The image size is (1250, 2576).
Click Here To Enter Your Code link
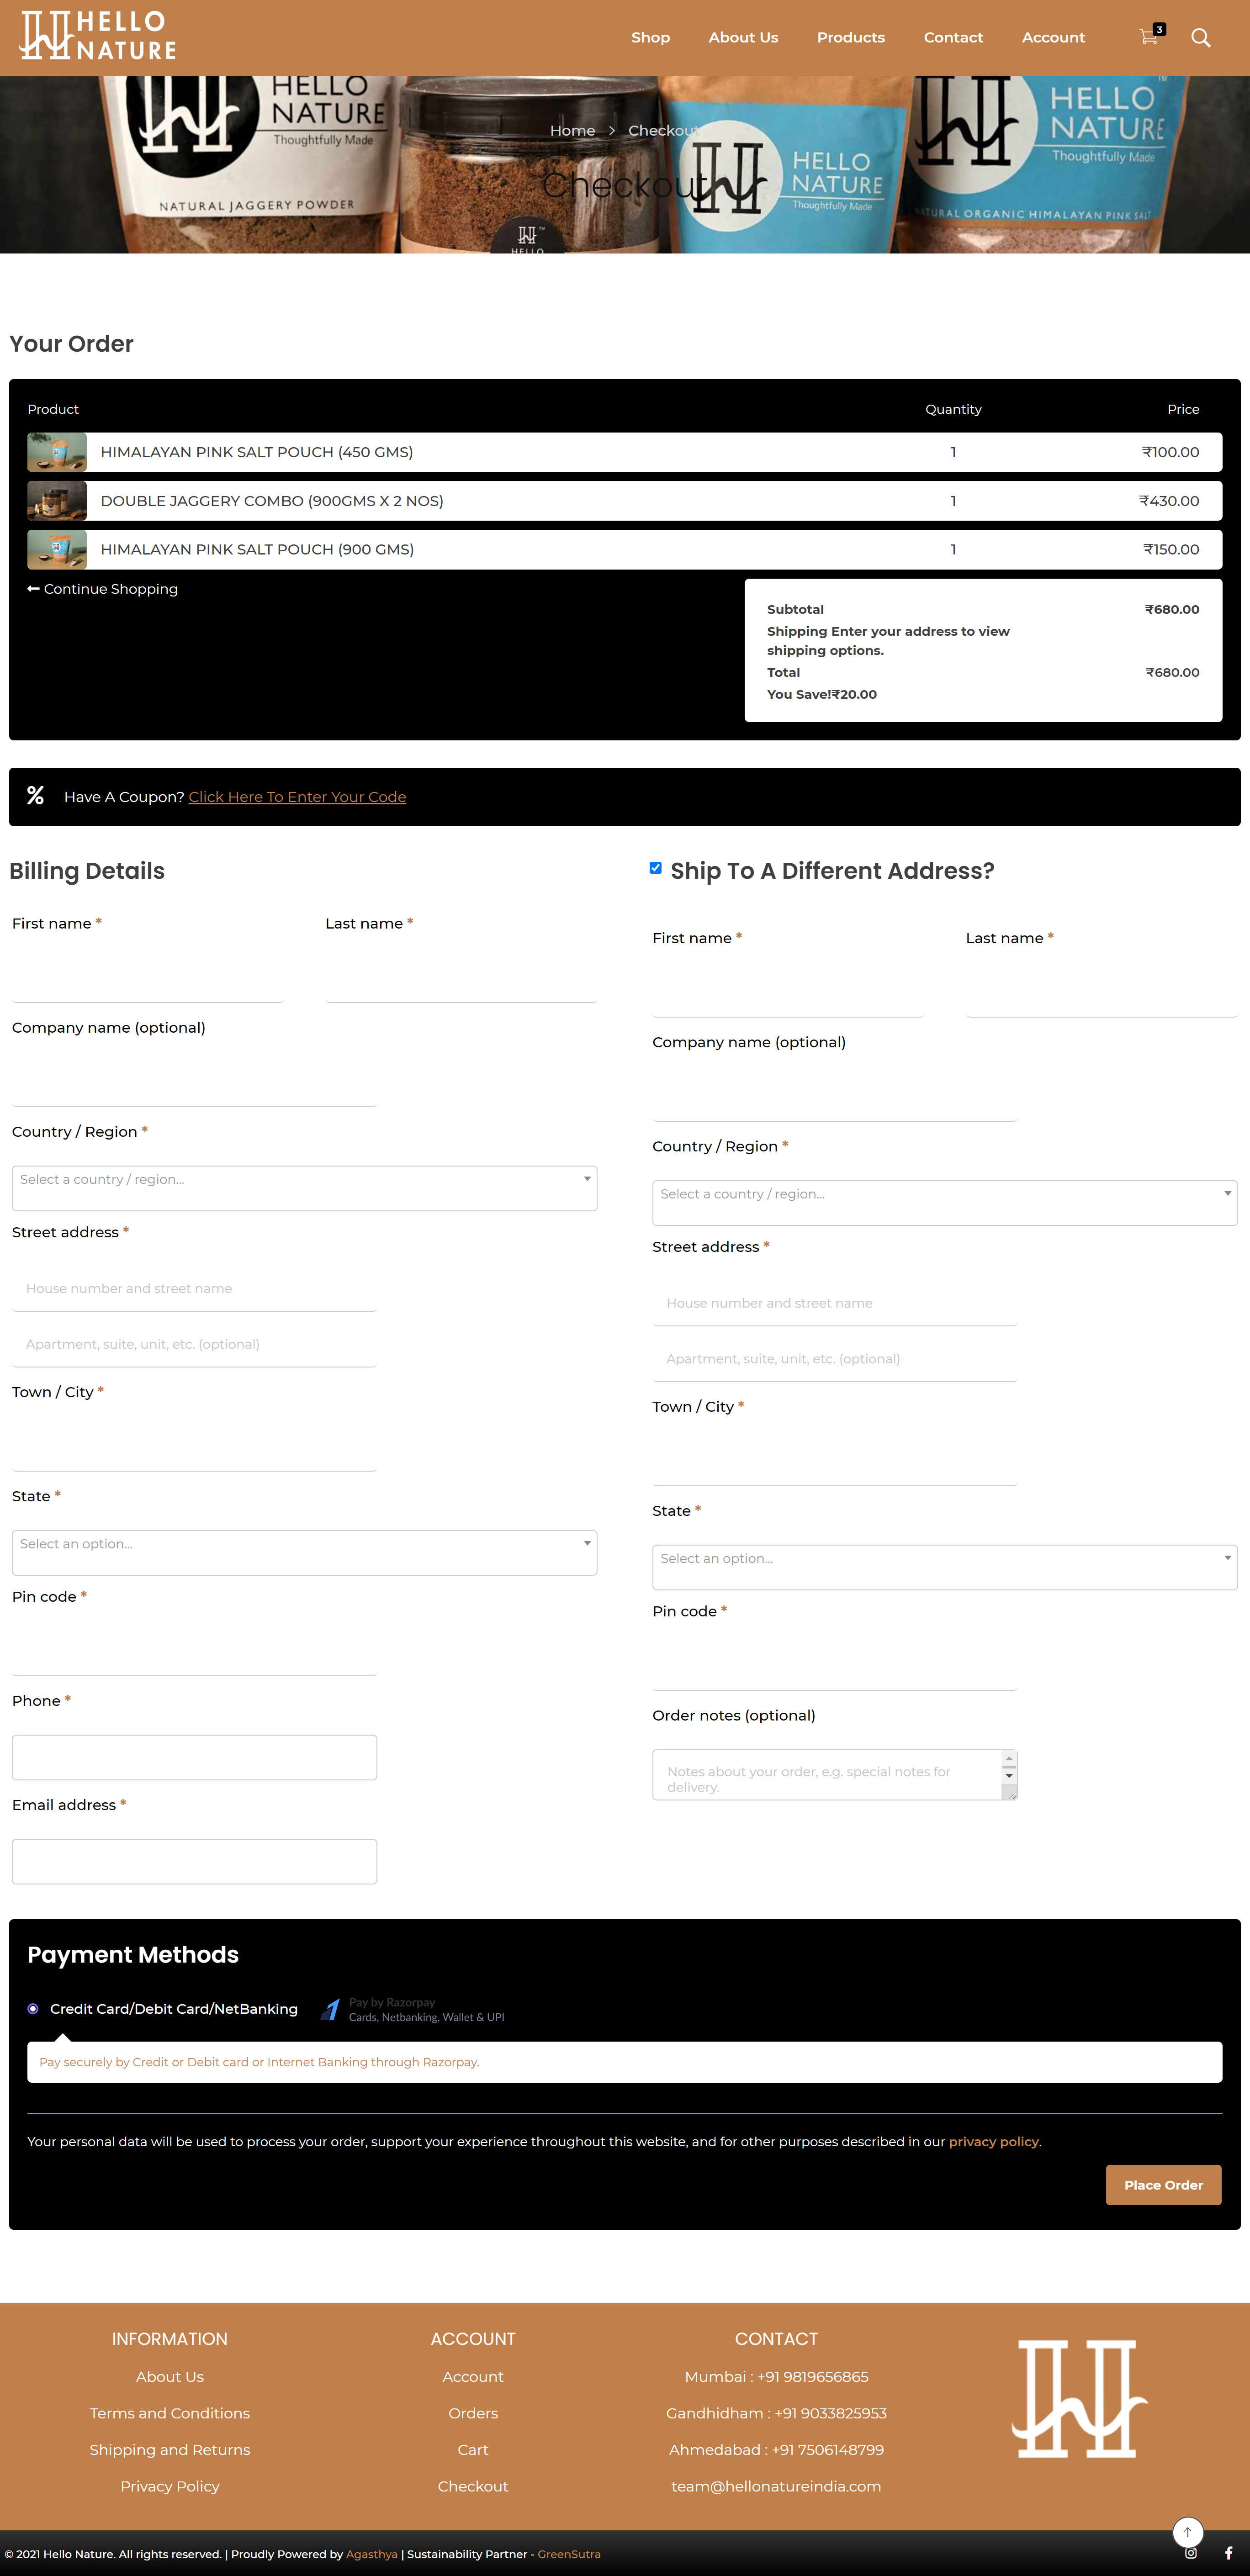297,797
